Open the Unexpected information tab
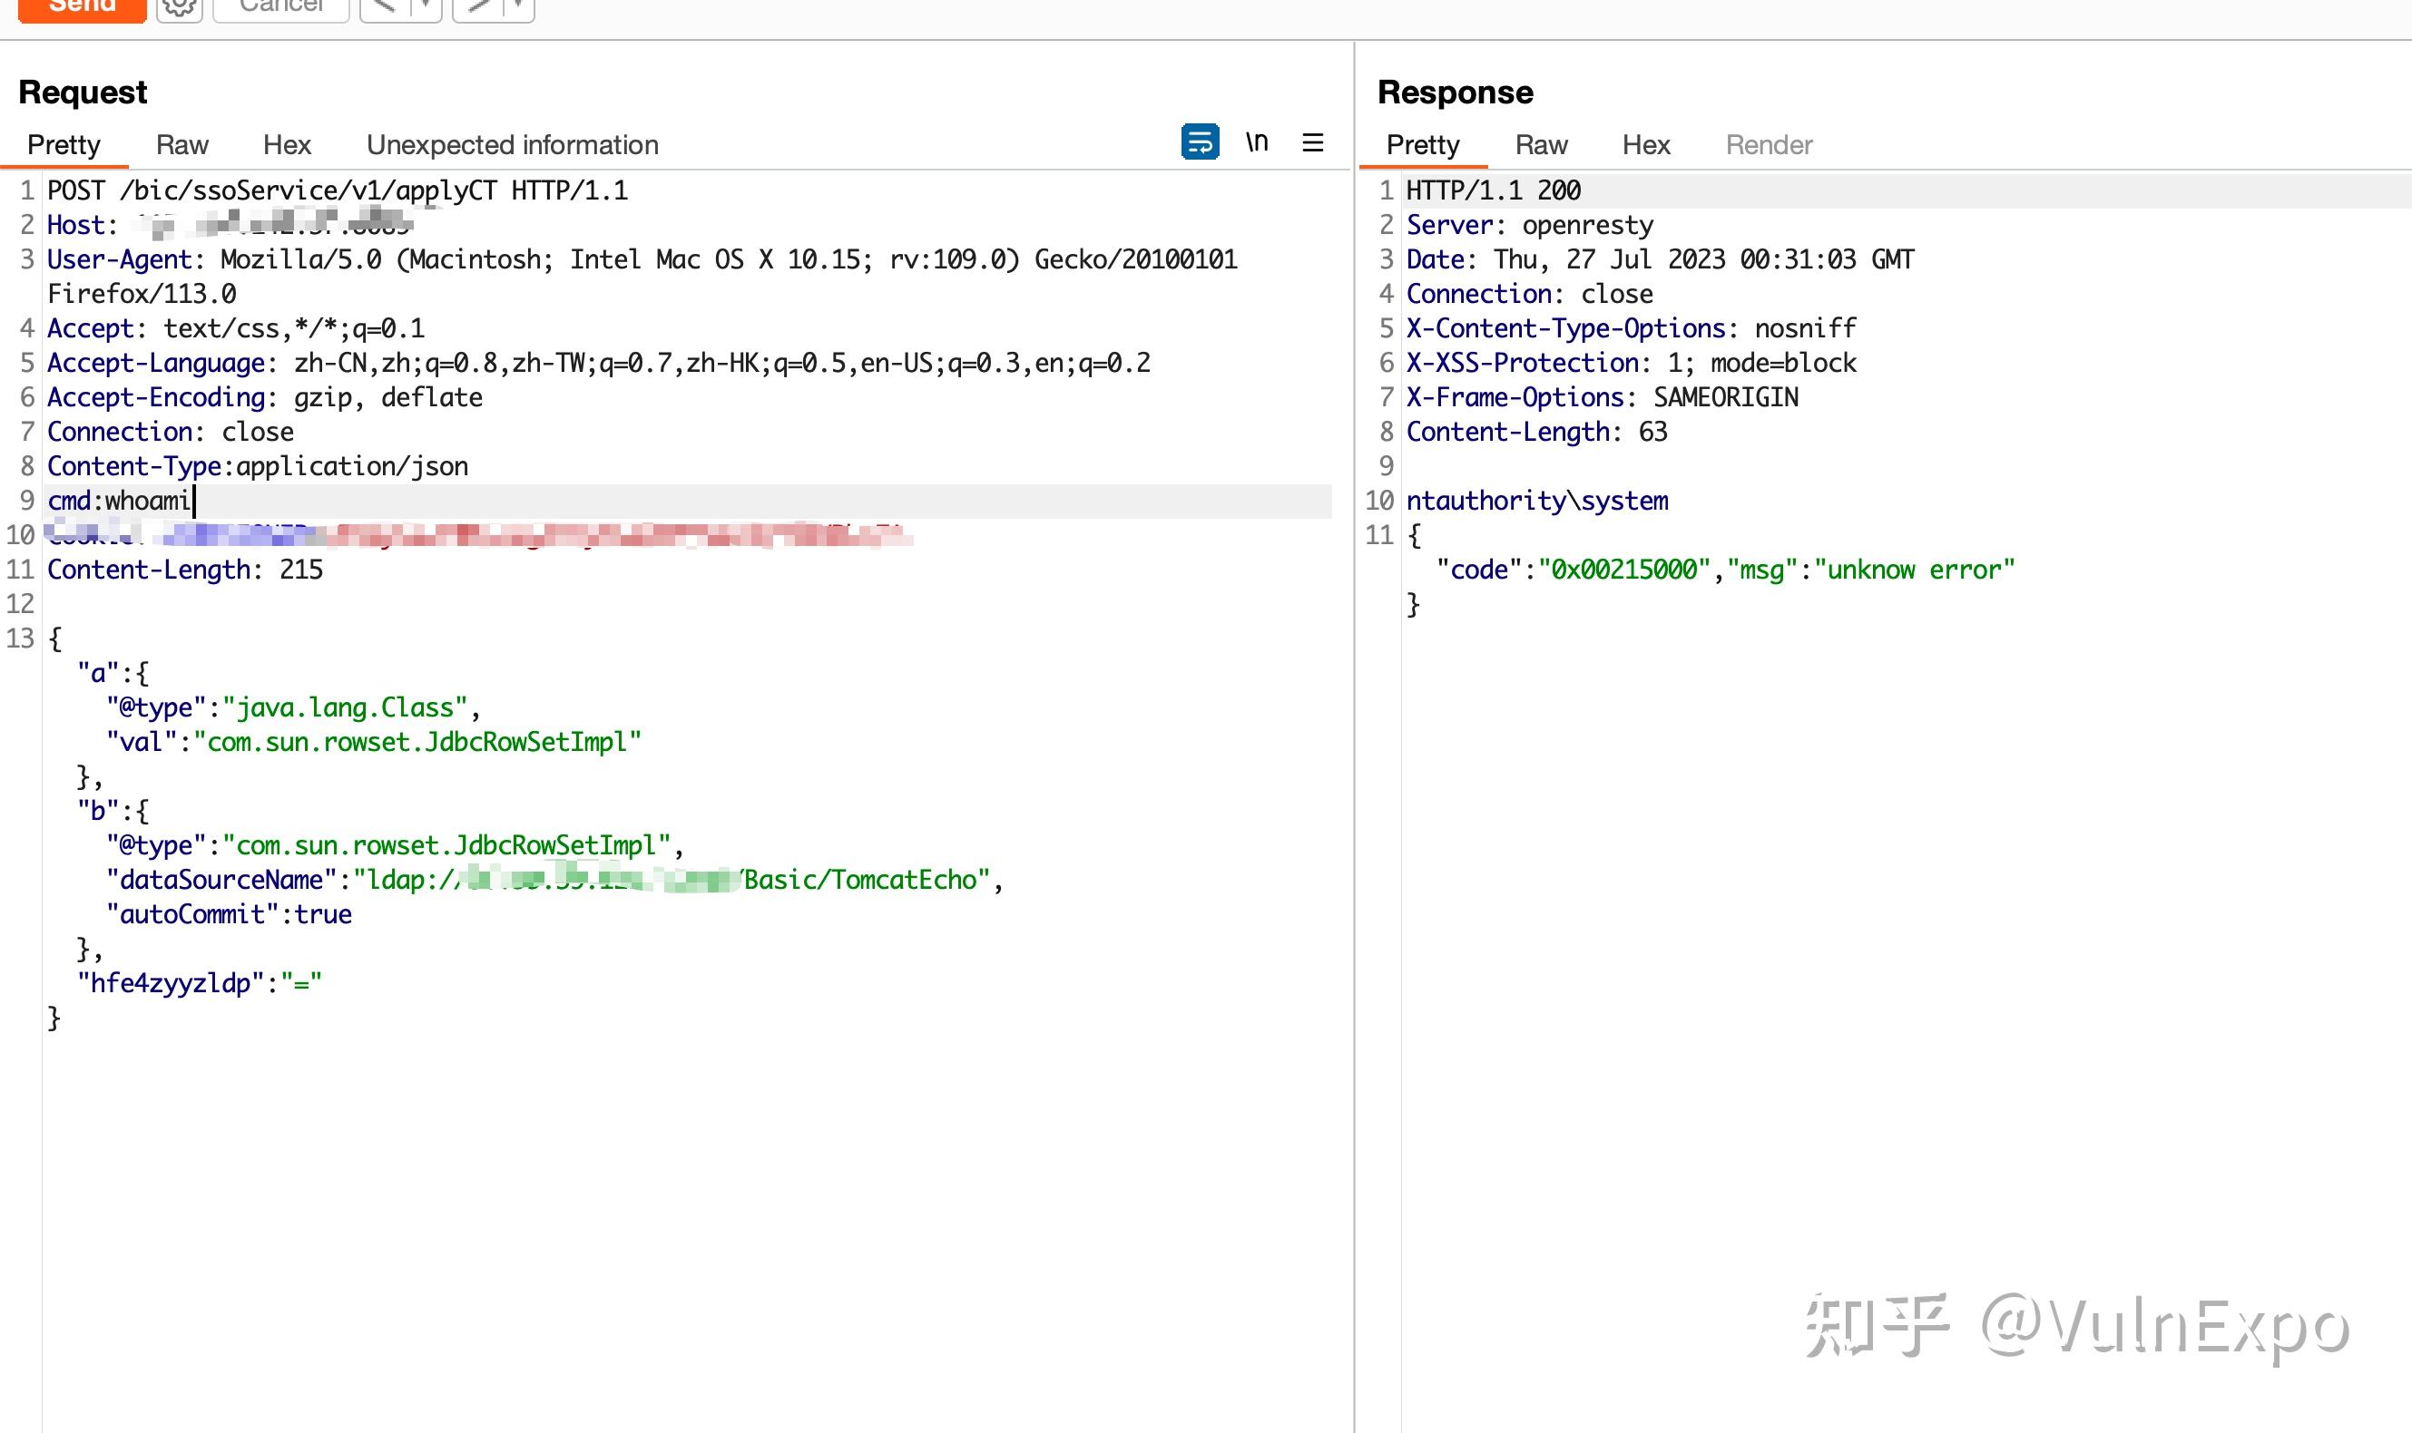The height and width of the screenshot is (1433, 2412). coord(512,145)
